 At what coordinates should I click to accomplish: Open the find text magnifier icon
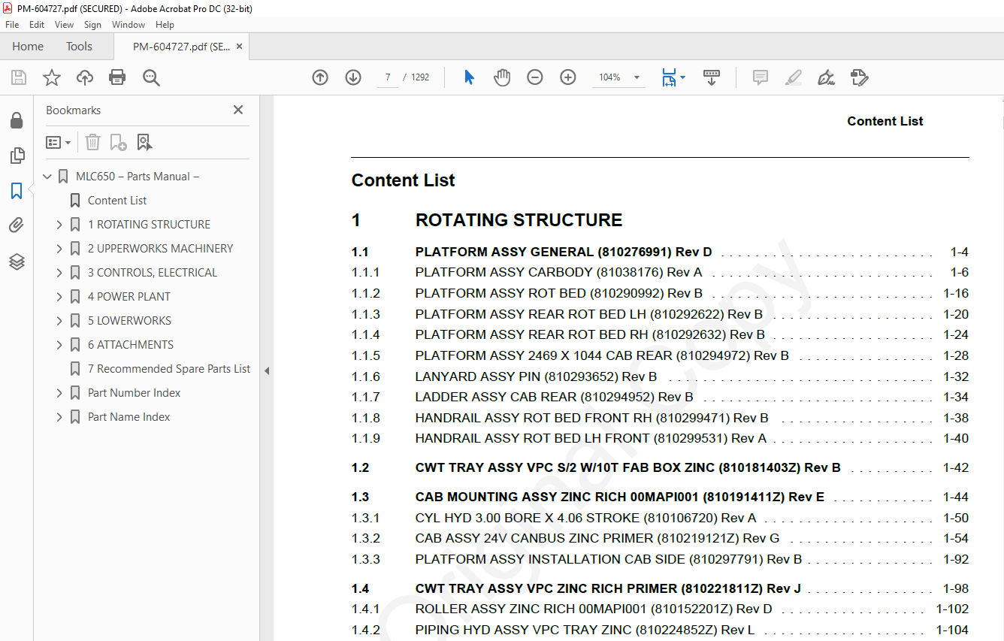click(x=151, y=77)
